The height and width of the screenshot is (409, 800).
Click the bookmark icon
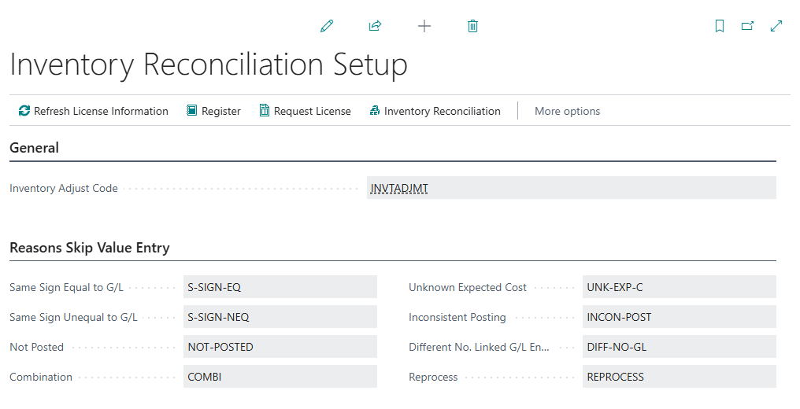(720, 26)
